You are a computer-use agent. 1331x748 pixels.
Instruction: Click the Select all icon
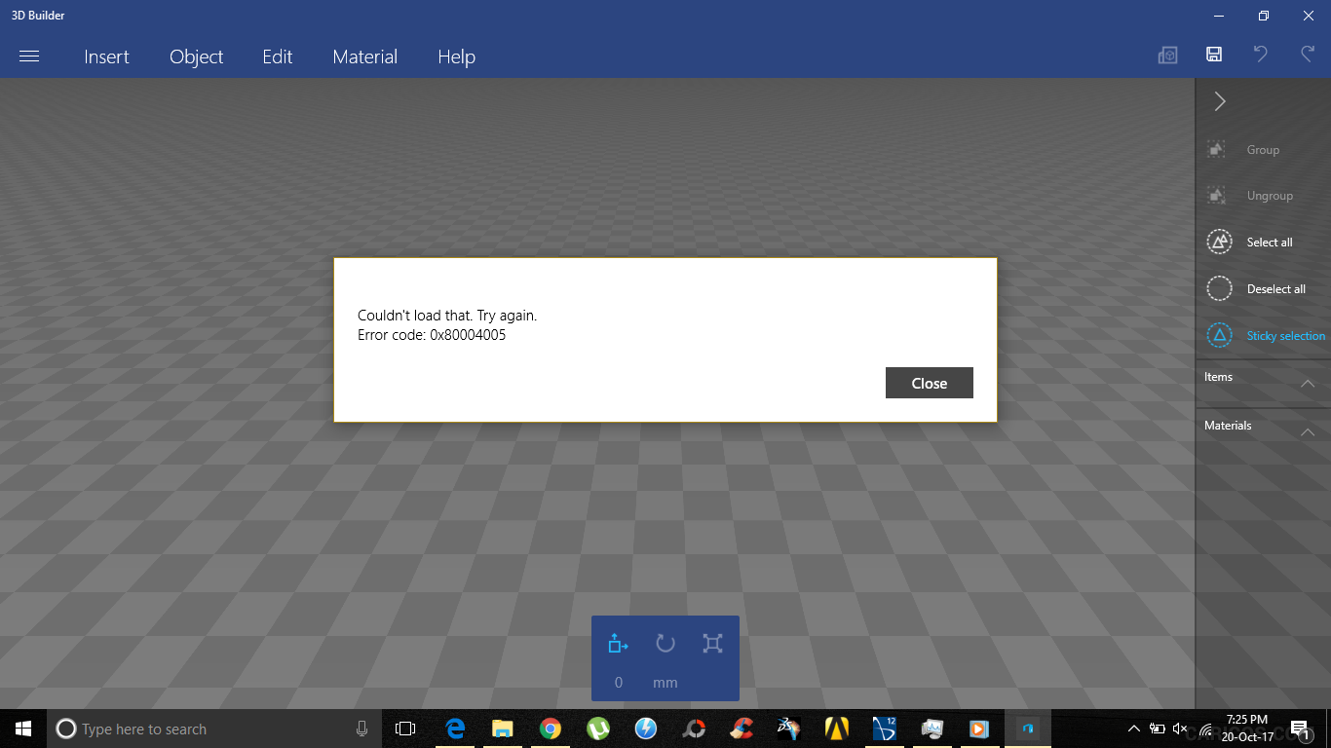[x=1220, y=242]
